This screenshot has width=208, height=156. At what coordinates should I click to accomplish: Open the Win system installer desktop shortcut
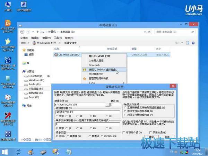8,82
